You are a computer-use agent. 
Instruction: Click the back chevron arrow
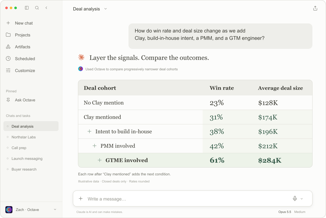(x=46, y=8)
